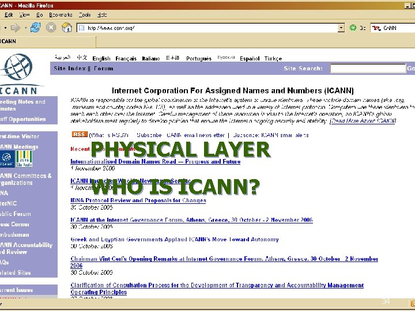Open ICANN at Internet Governance Forum link

191,220
